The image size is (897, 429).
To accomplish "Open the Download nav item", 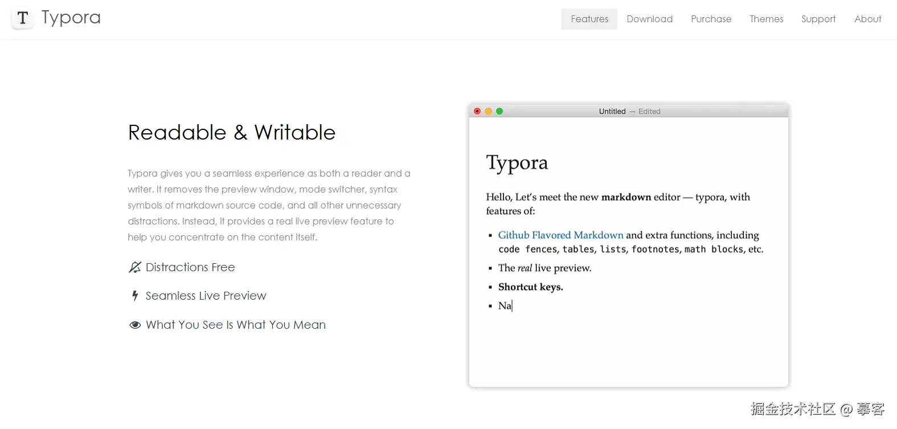I will 650,19.
